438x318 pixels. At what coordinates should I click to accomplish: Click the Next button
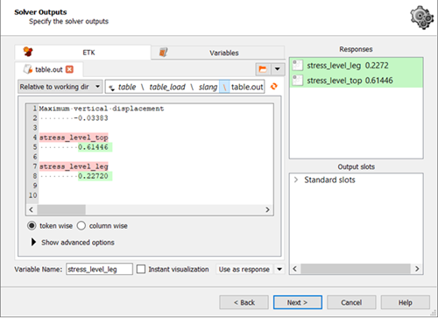coord(298,302)
